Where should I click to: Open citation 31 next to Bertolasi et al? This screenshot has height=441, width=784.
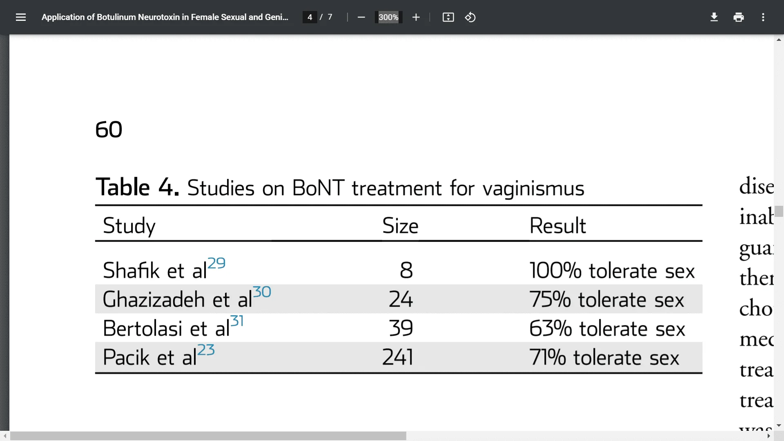coord(237,321)
